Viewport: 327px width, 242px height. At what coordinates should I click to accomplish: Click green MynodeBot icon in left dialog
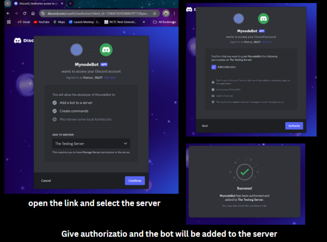point(106,50)
